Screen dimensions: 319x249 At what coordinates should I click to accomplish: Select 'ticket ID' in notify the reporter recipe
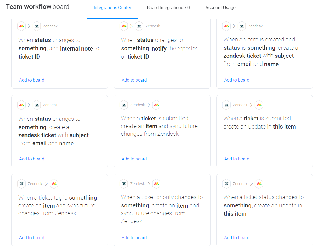[x=138, y=57]
